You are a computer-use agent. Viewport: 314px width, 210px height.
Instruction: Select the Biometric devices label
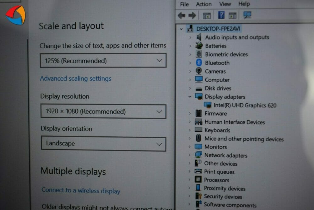pos(226,54)
